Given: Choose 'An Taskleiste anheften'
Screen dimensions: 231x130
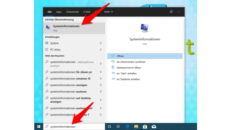Looking at the screenshot, I should [x=128, y=79].
